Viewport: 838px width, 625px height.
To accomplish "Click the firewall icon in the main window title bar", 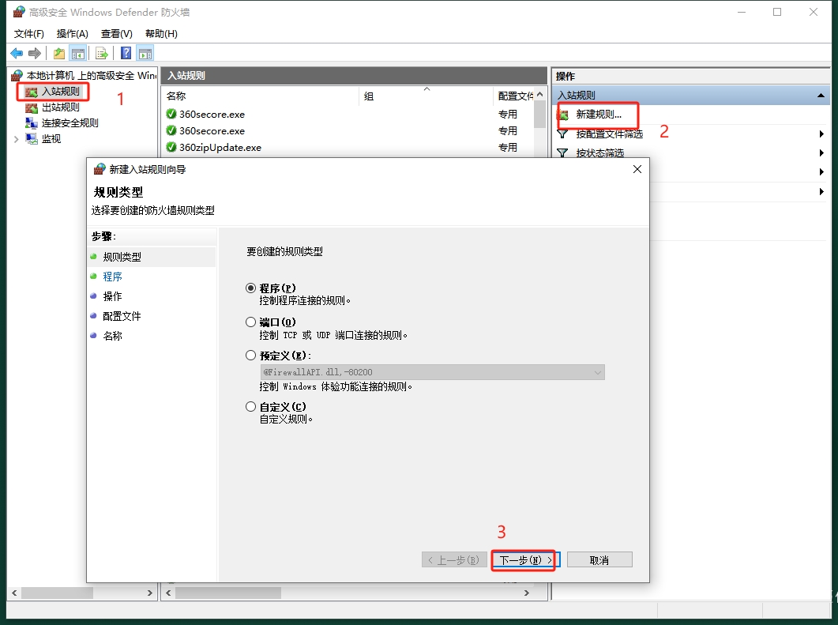I will click(19, 12).
